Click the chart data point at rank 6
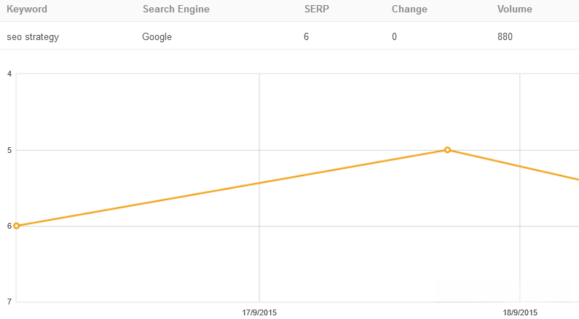This screenshot has width=579, height=319. point(17,226)
